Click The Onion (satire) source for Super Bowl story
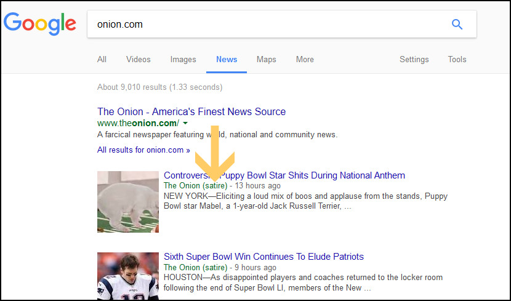Image resolution: width=511 pixels, height=301 pixels. [x=195, y=267]
